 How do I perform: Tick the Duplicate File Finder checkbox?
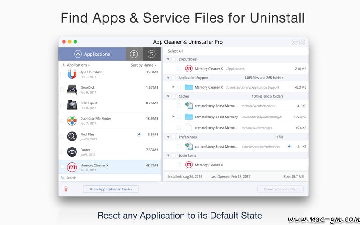[62, 121]
